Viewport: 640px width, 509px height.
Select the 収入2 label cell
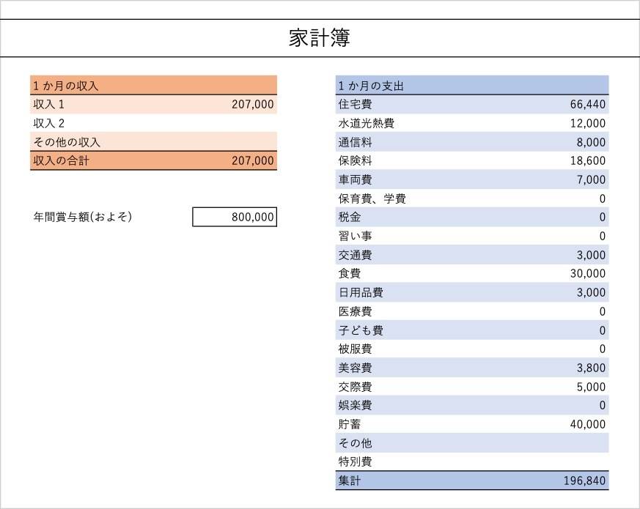point(49,123)
